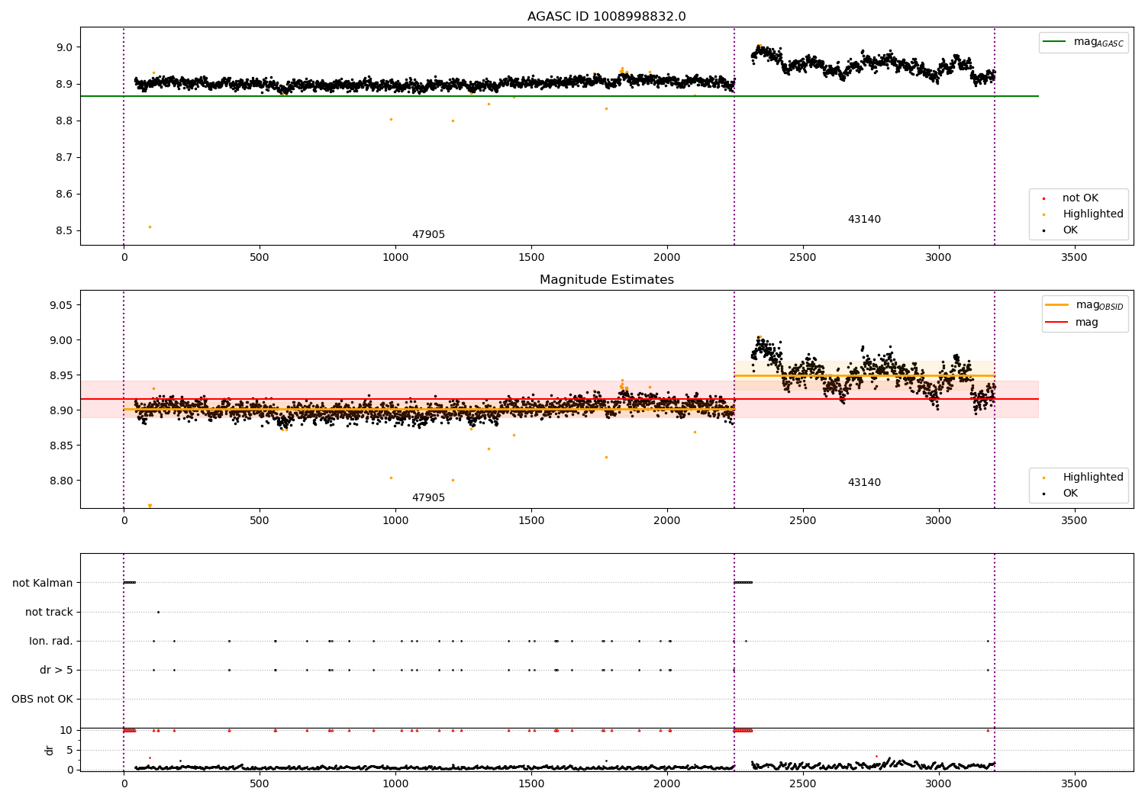Click the '8.80' y-tick of Magnitude Estimates plot
This screenshot has height=801, width=1145.
pyautogui.click(x=62, y=481)
